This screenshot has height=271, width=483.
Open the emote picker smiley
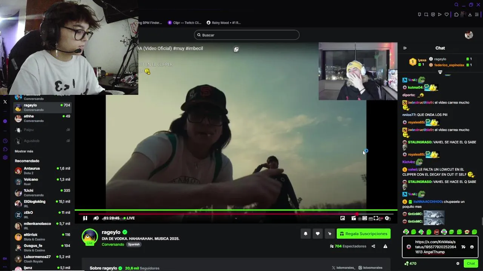click(472, 247)
